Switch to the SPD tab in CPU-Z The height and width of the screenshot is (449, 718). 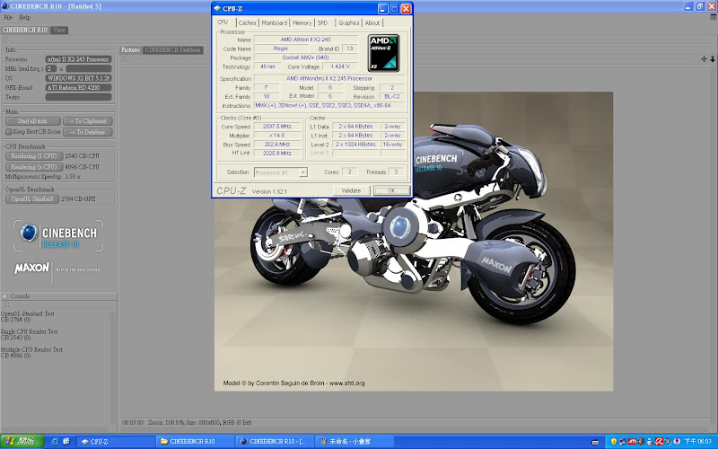[x=323, y=23]
